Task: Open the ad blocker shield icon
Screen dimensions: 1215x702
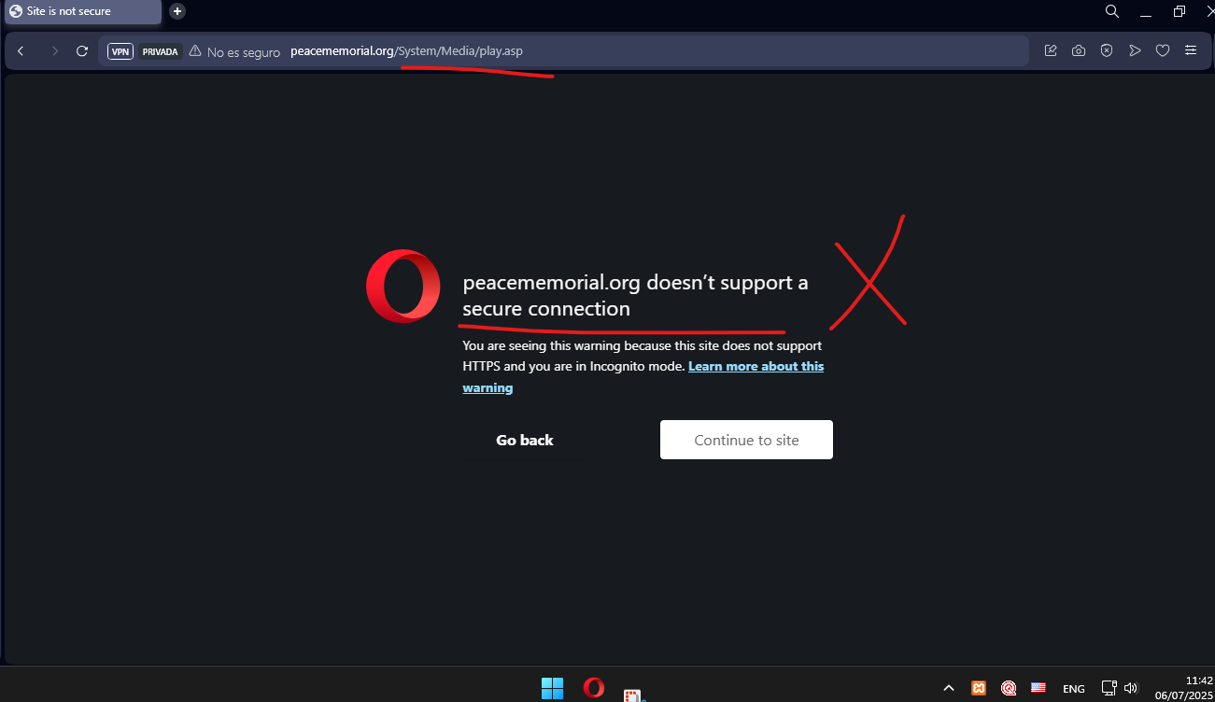Action: pos(1107,51)
